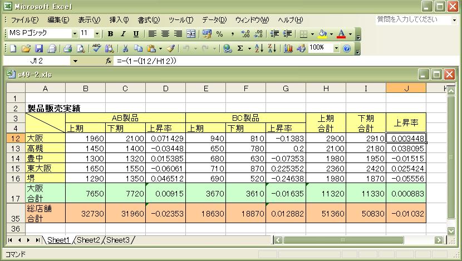Open the Name Box dropdown arrow
Screen dimensions: 462x261
75,61
